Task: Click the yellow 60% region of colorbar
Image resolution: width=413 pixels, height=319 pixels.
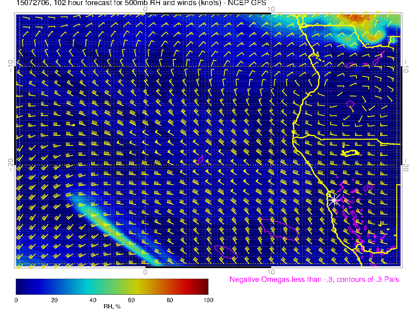Action: (131, 286)
